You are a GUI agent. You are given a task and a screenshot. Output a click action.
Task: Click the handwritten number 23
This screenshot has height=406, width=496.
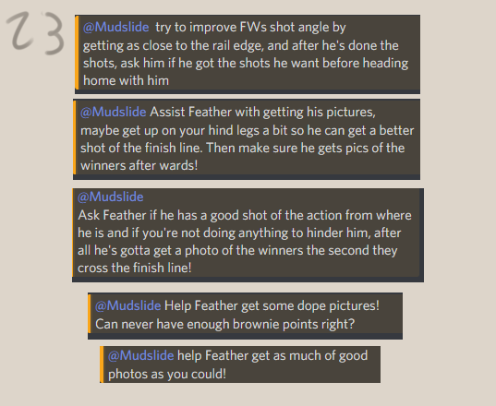[x=35, y=32]
